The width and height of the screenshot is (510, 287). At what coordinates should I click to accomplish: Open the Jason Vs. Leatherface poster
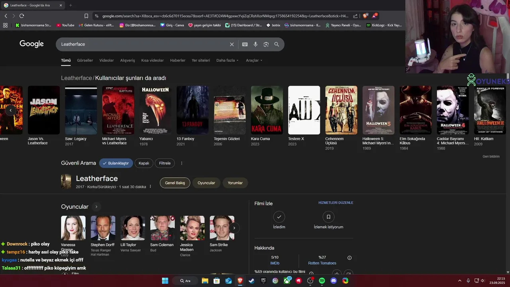tap(44, 110)
